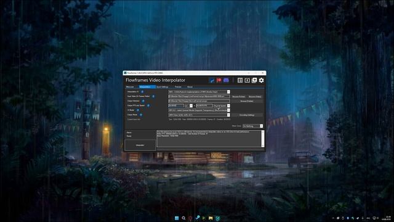This screenshot has width=394, height=222.
Task: Click the log box scrollbar down arrow
Action: 263,146
